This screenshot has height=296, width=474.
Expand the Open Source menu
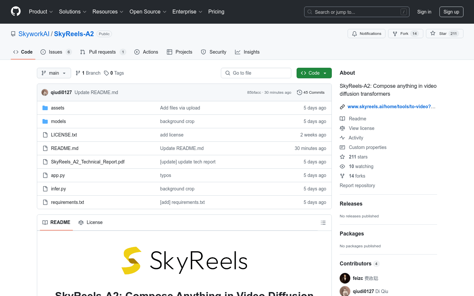pos(148,12)
